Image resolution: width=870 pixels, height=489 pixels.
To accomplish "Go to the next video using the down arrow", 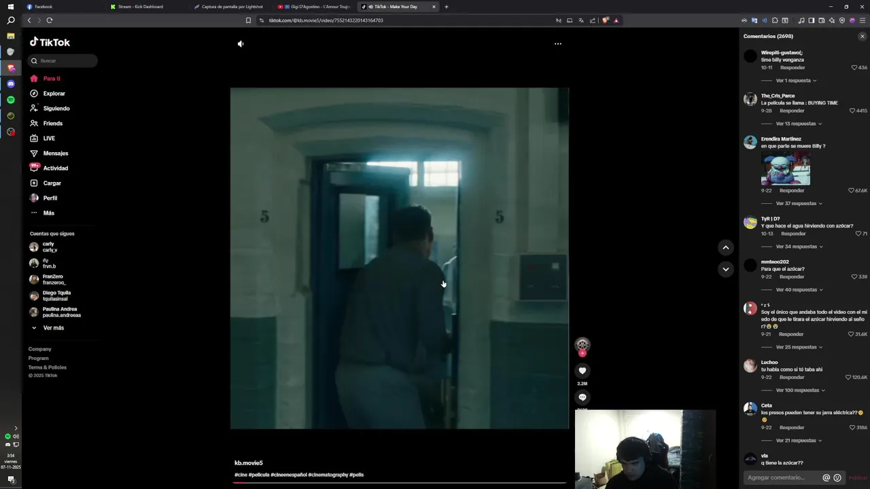I will [726, 270].
